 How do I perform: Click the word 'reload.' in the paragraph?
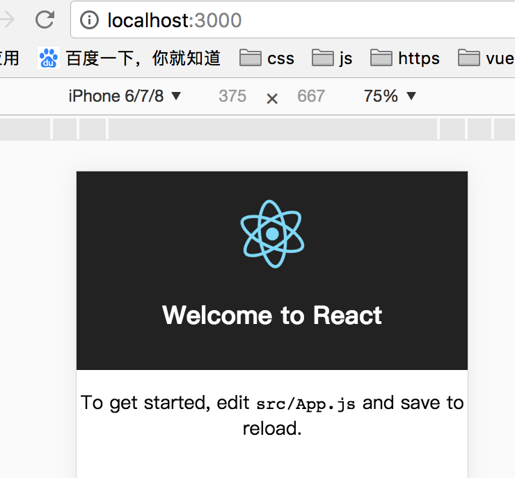272,429
